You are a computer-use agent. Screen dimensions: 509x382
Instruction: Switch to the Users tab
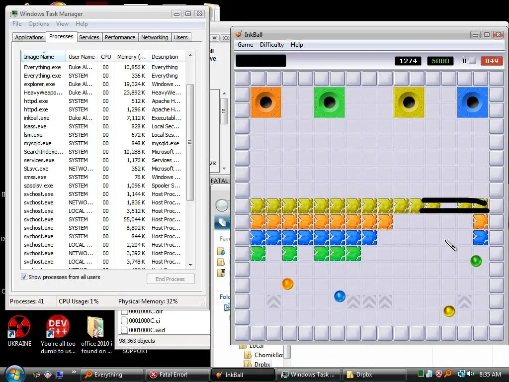coord(181,37)
